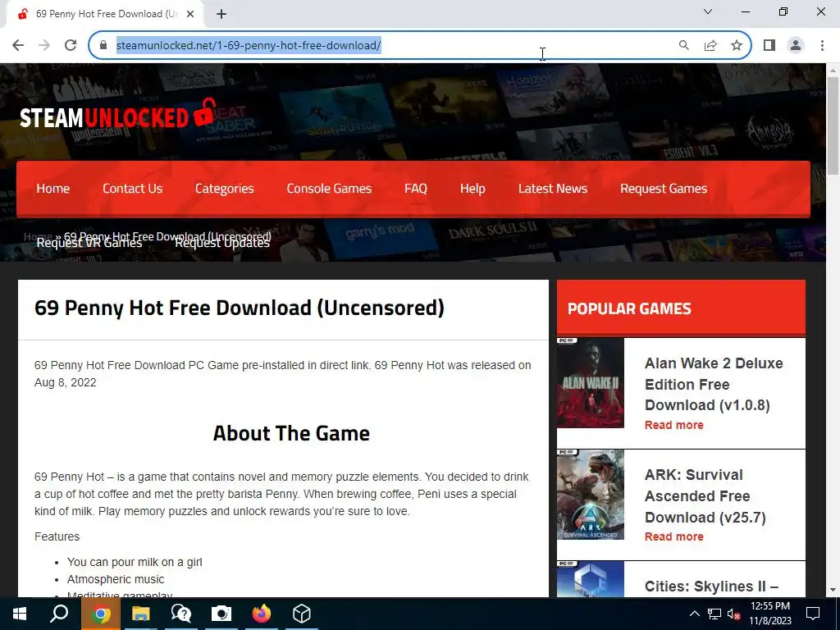
Task: Click the SteamUnlocked logo
Action: point(118,115)
